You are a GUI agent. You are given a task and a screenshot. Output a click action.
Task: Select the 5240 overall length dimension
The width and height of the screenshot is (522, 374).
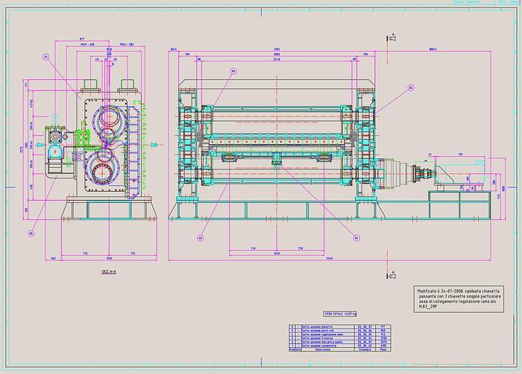pyautogui.click(x=278, y=258)
